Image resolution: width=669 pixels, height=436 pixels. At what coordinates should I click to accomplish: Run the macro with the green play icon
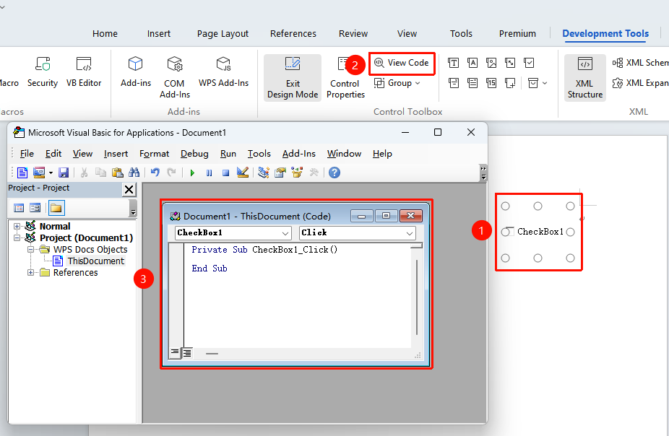tap(192, 173)
